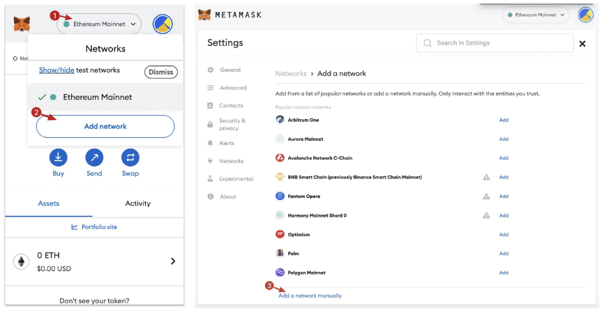Click the warning triangle beside Fantom Opera
Screen dimensions: 604x313
(487, 197)
